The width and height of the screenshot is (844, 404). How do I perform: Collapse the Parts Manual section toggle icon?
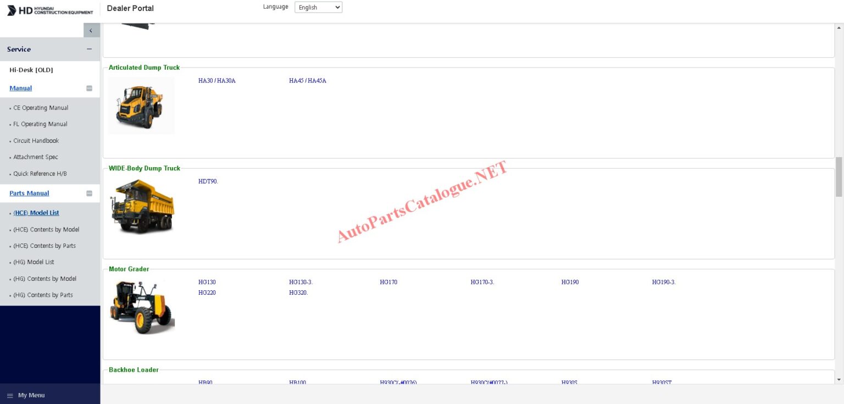point(89,193)
